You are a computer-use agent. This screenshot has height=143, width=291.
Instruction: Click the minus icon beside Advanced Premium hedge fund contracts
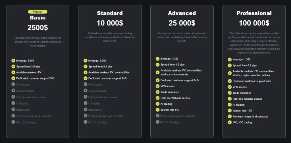(x=158, y=116)
